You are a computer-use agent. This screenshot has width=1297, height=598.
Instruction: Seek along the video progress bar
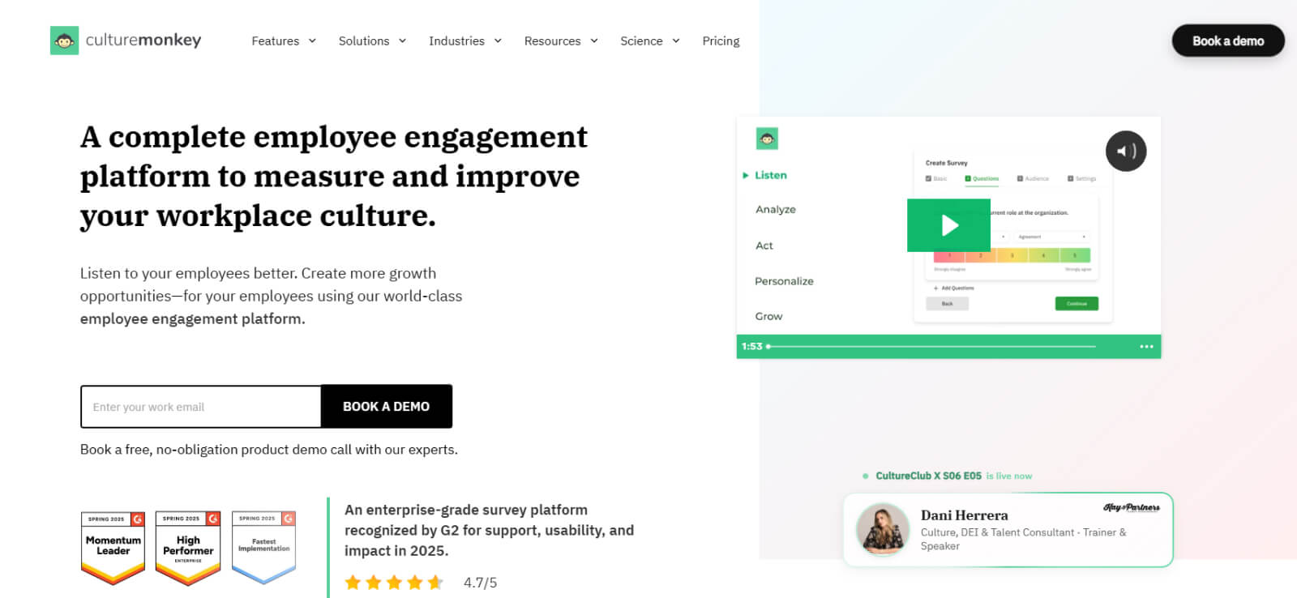(x=932, y=347)
